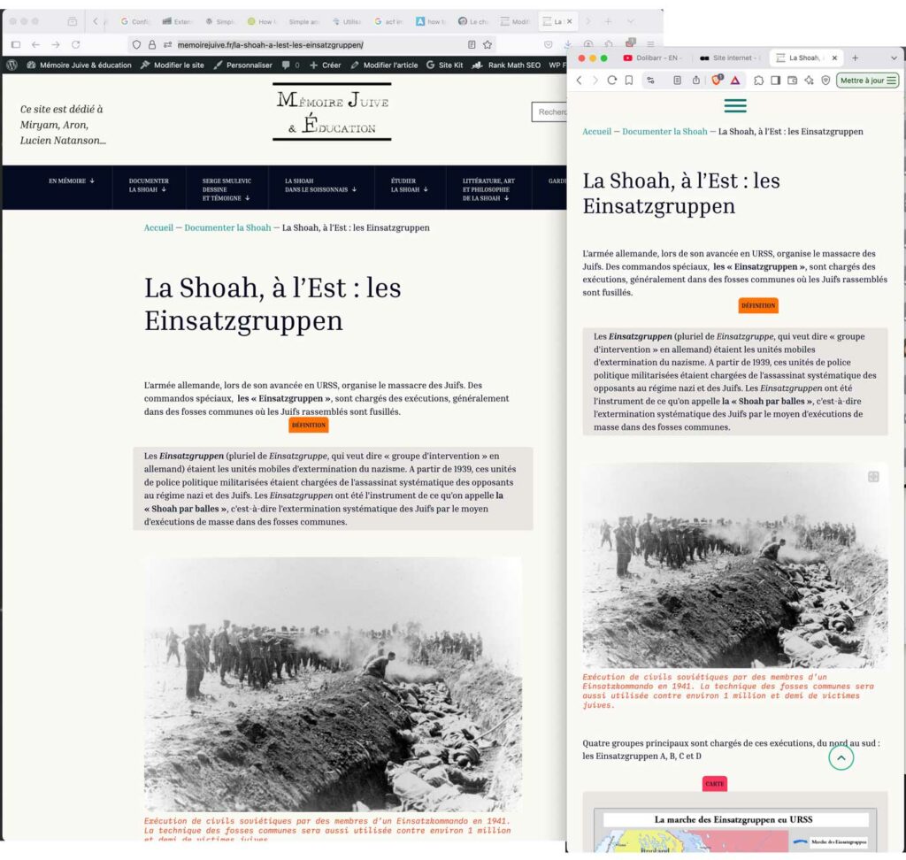Switch to the Dolibarr tab
Image resolution: width=906 pixels, height=860 pixels.
(652, 58)
